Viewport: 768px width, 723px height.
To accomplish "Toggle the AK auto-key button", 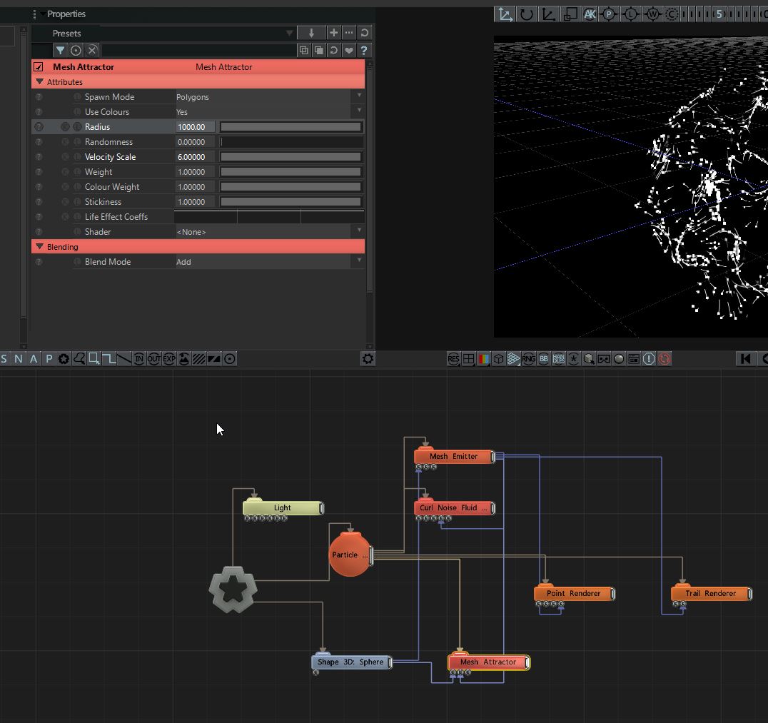I will (x=590, y=14).
